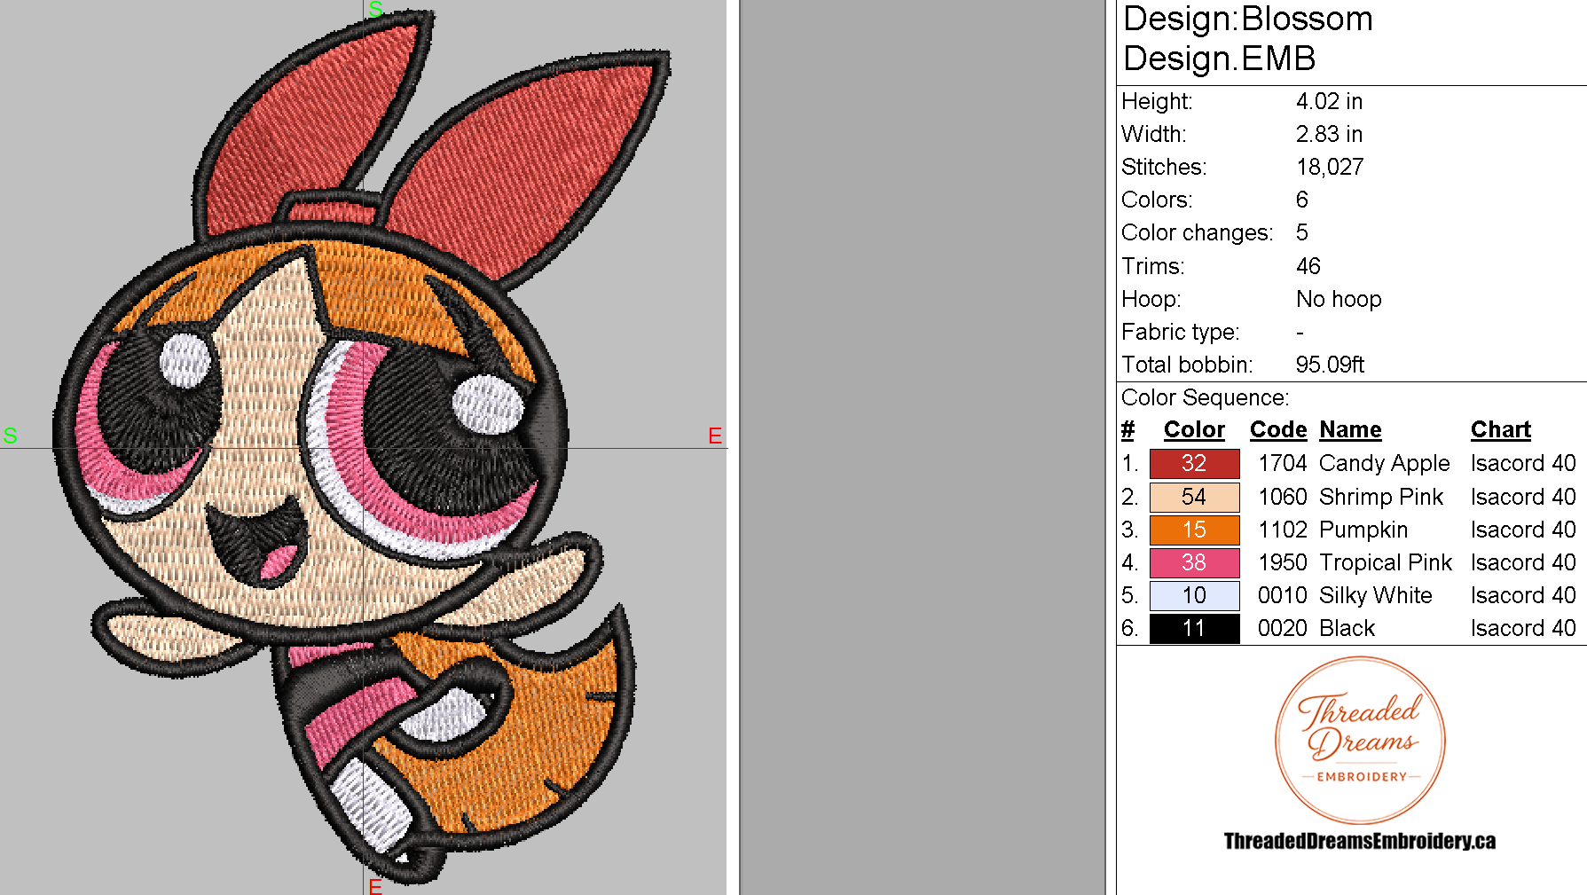Click the red E marker on the right edge
The image size is (1587, 895).
click(x=715, y=436)
